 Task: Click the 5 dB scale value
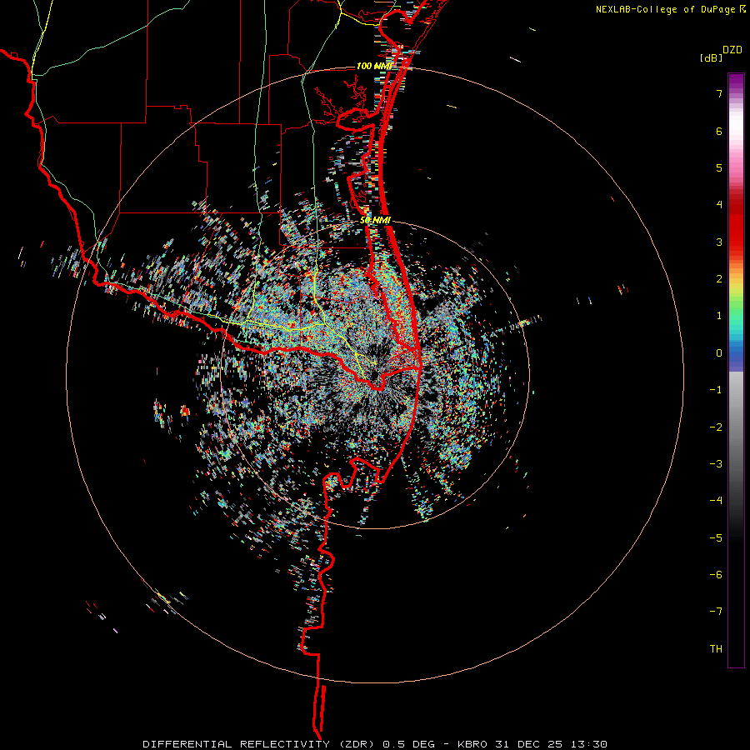tap(719, 167)
